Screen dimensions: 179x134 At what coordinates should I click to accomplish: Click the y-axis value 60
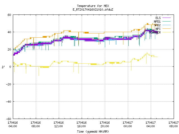[9, 15]
